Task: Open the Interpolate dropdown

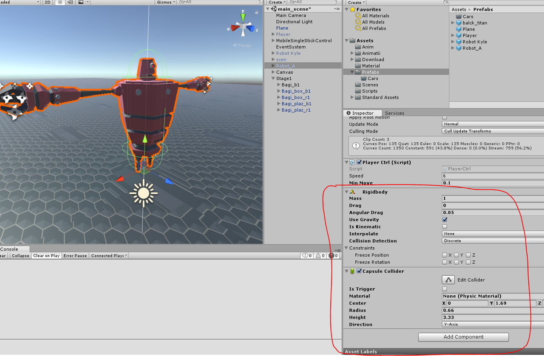Action: (x=493, y=234)
